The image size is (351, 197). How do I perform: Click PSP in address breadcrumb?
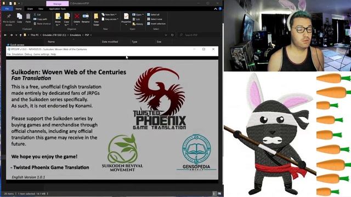(x=87, y=35)
